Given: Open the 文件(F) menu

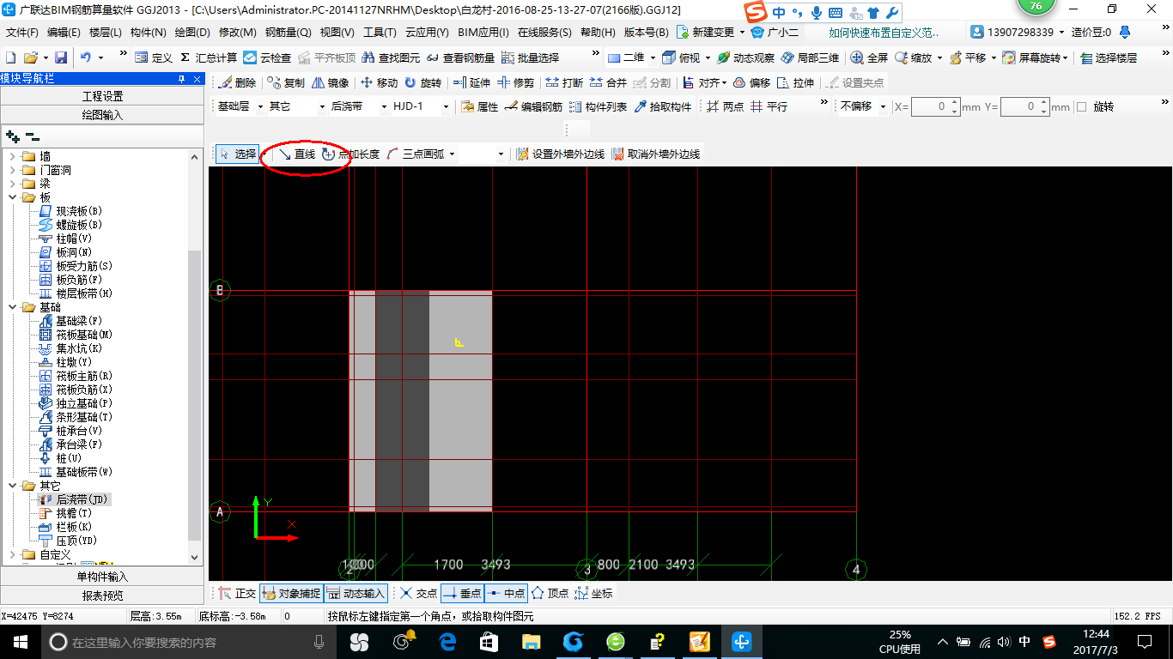Looking at the screenshot, I should point(22,33).
